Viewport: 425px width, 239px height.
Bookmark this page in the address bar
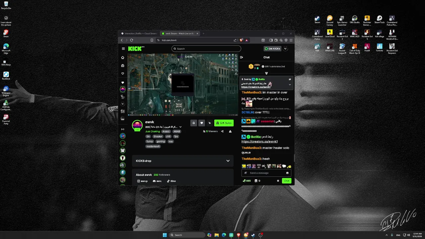tap(152, 40)
